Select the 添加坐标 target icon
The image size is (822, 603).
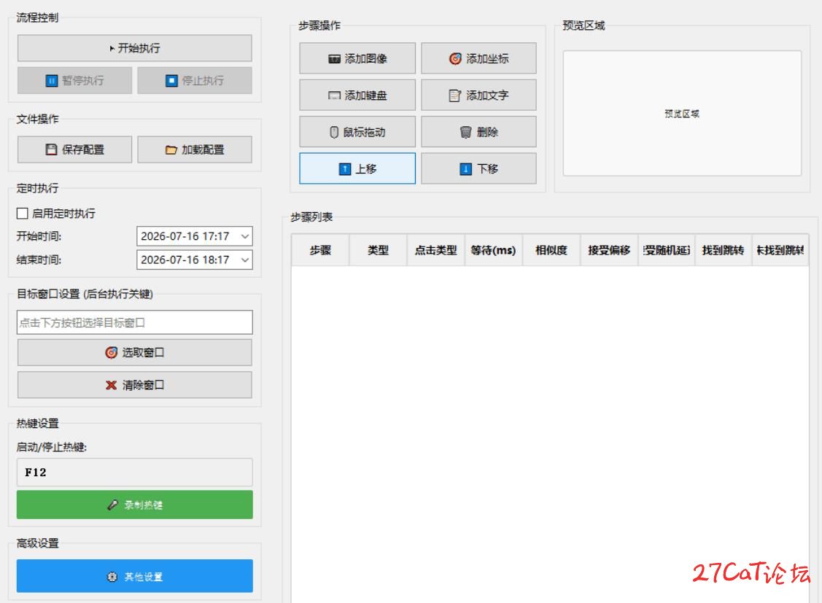coord(455,58)
